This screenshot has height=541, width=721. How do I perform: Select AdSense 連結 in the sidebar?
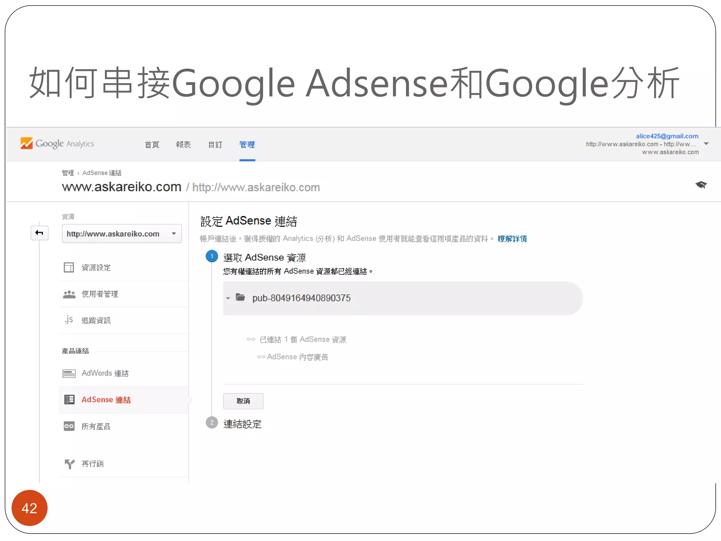point(106,399)
